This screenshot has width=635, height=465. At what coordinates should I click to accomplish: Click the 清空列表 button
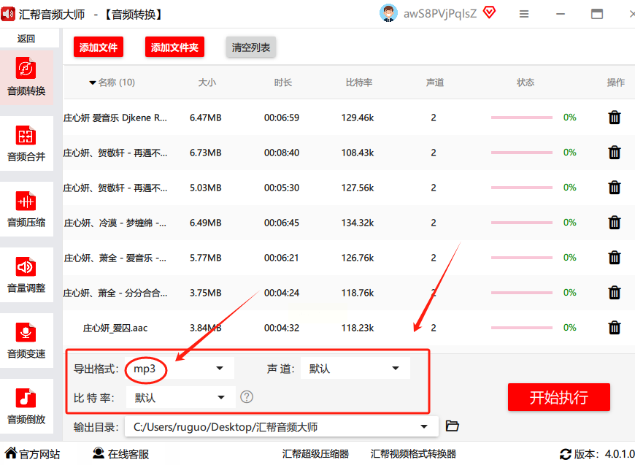(250, 47)
